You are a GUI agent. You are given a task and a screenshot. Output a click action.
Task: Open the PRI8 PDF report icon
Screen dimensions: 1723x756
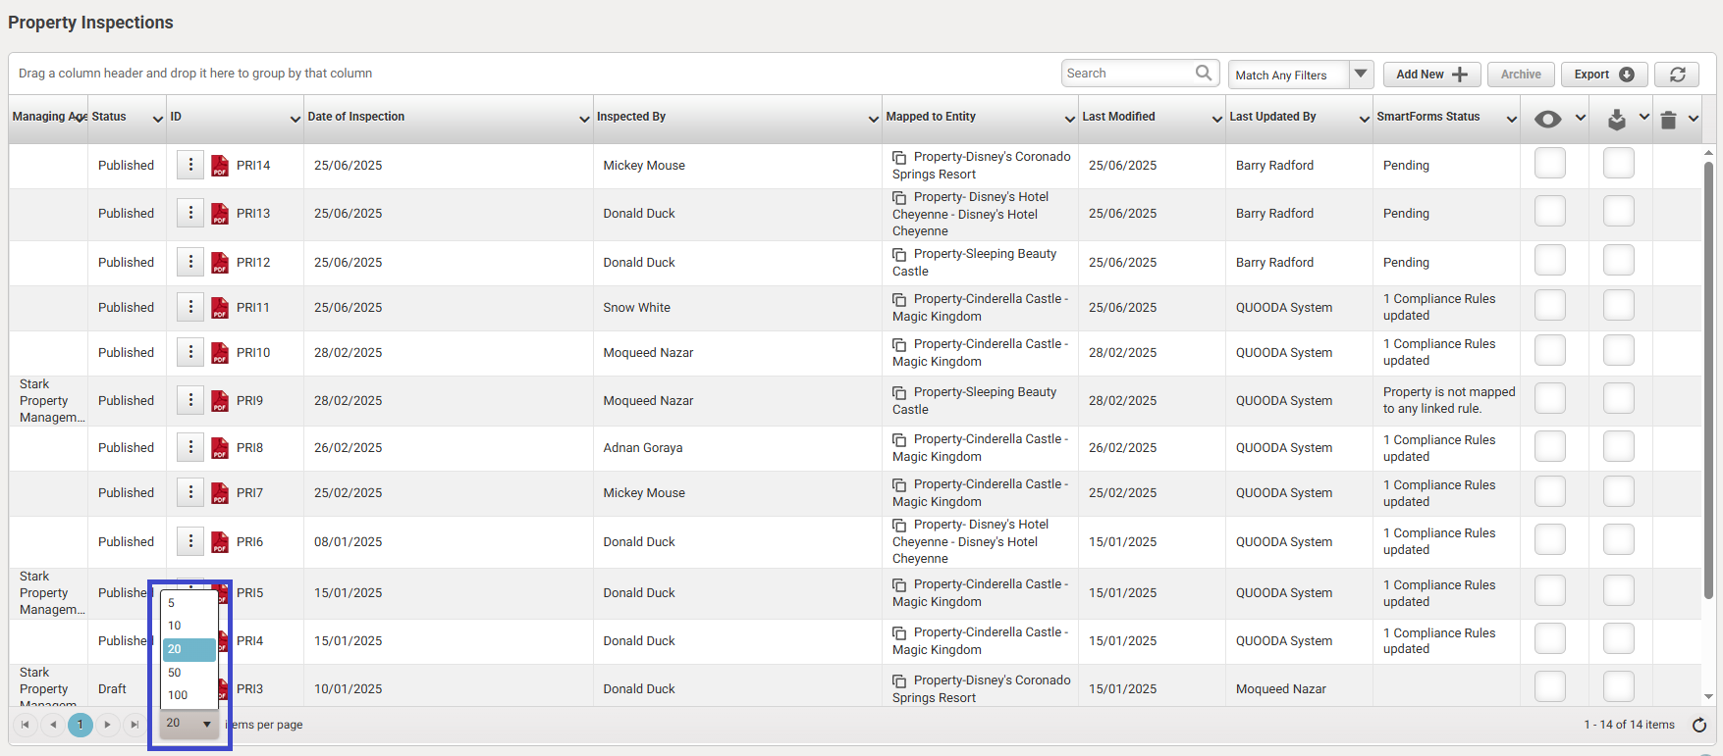(220, 448)
